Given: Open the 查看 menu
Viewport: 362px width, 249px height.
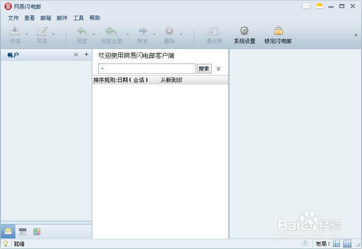Looking at the screenshot, I should click(29, 18).
